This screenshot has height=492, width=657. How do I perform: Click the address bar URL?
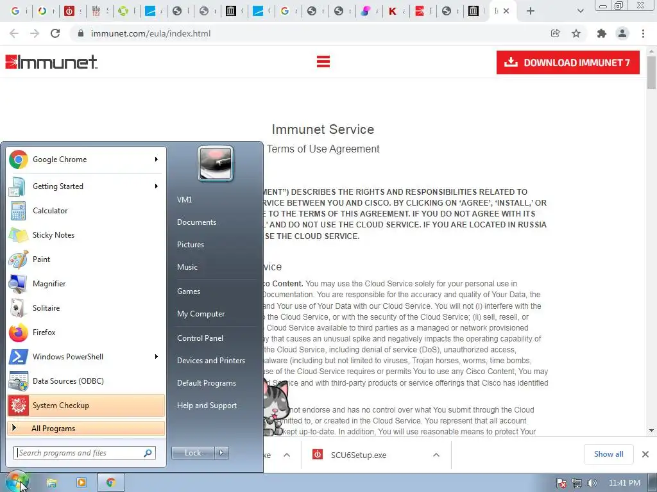pyautogui.click(x=151, y=33)
